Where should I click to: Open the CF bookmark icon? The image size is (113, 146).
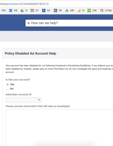(x=32, y=10)
